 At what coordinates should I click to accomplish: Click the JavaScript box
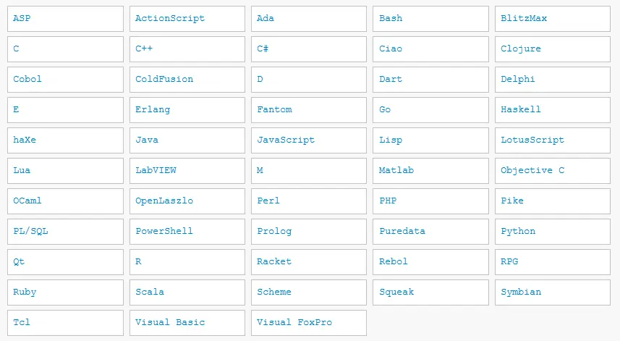tap(286, 140)
